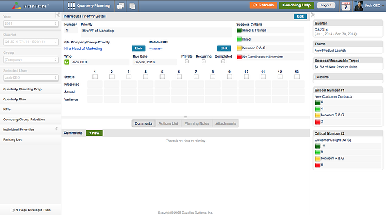Screen dimensions: 386x215
Task: Toggle the Private checkbox
Action: coord(187,62)
